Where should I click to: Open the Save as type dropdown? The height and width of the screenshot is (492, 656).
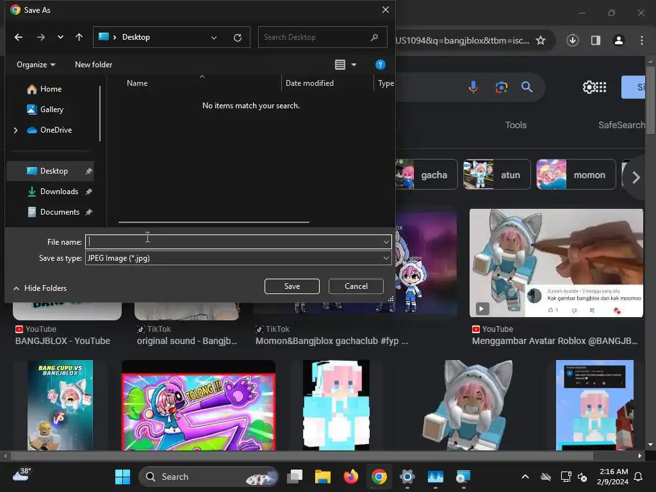click(238, 258)
